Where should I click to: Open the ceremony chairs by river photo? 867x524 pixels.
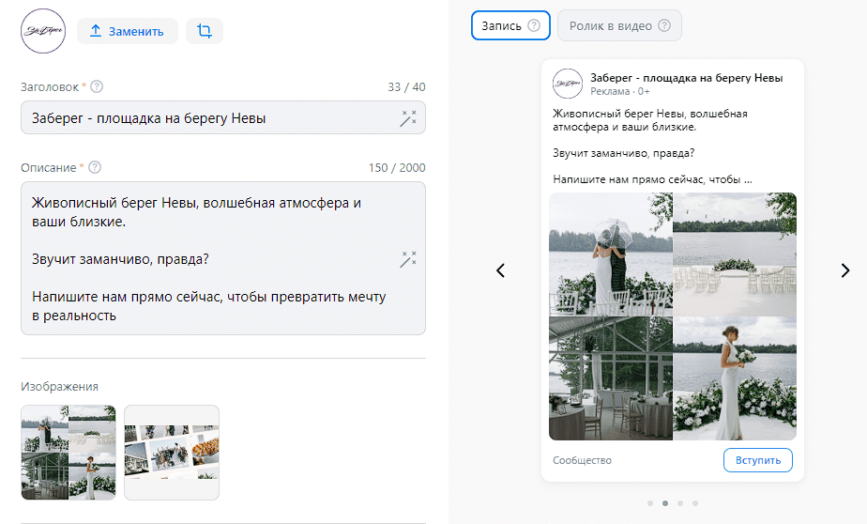(735, 254)
